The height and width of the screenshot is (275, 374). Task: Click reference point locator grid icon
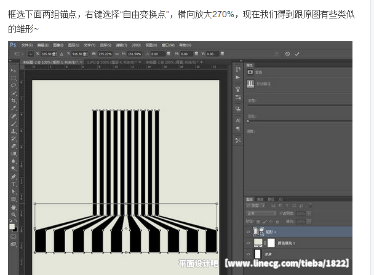[x=31, y=54]
